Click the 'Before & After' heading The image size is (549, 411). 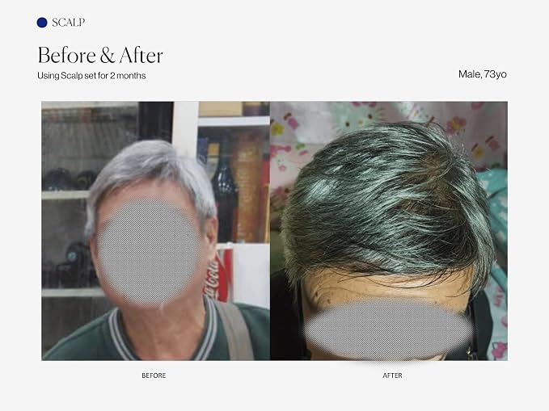click(x=100, y=55)
